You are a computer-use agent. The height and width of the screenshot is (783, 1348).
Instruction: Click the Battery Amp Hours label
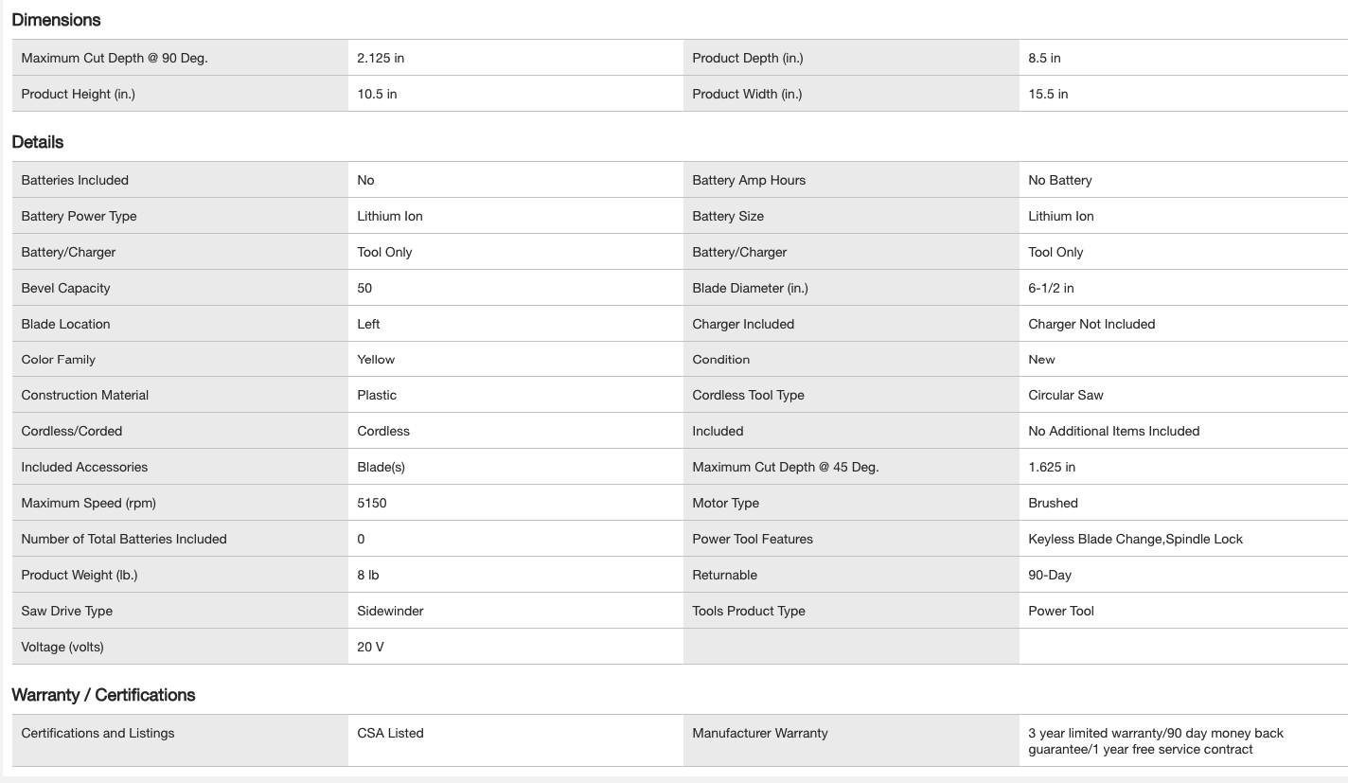(x=749, y=180)
